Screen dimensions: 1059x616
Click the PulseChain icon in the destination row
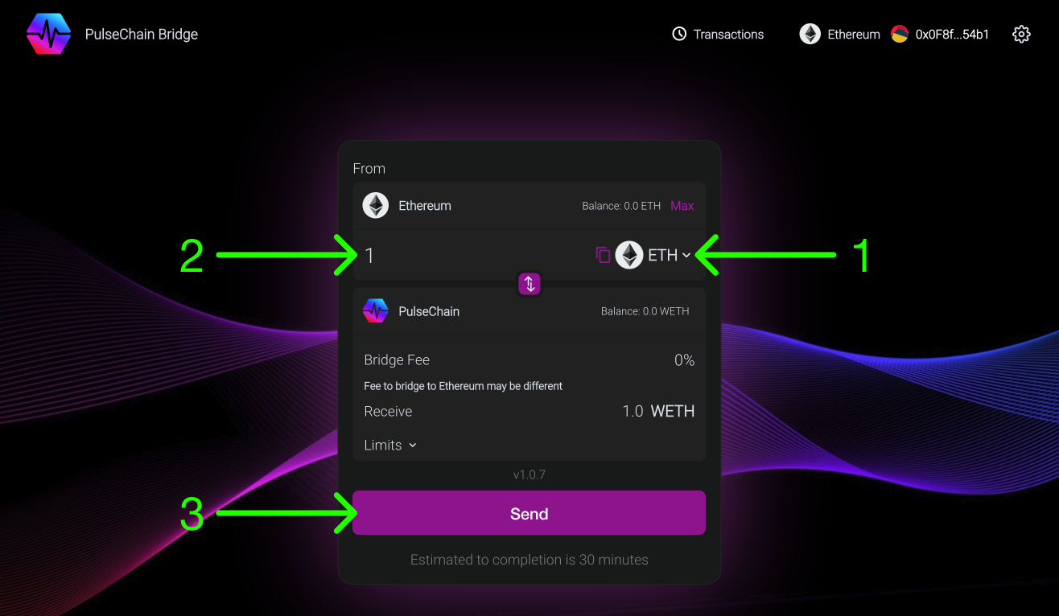(x=375, y=311)
